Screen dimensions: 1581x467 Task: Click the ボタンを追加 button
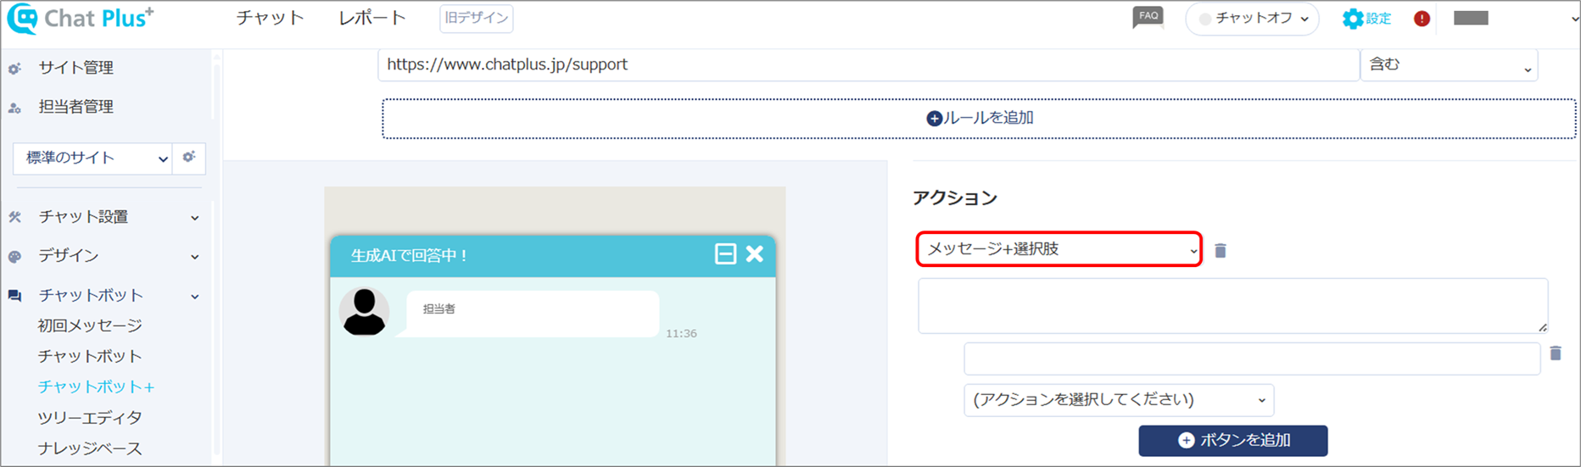1233,441
